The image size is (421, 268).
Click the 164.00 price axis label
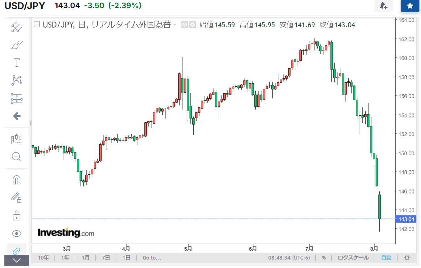[407, 20]
